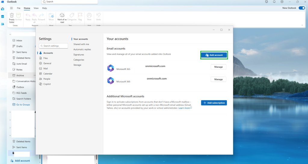Switch to the Home tab

point(27,8)
